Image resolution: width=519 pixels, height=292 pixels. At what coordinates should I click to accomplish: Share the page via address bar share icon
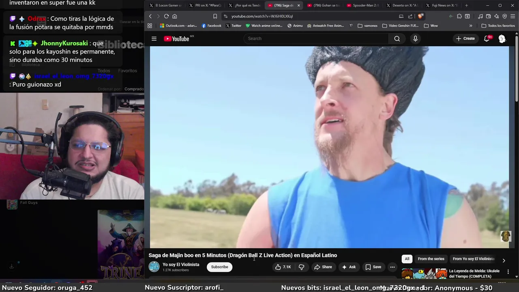pyautogui.click(x=410, y=16)
